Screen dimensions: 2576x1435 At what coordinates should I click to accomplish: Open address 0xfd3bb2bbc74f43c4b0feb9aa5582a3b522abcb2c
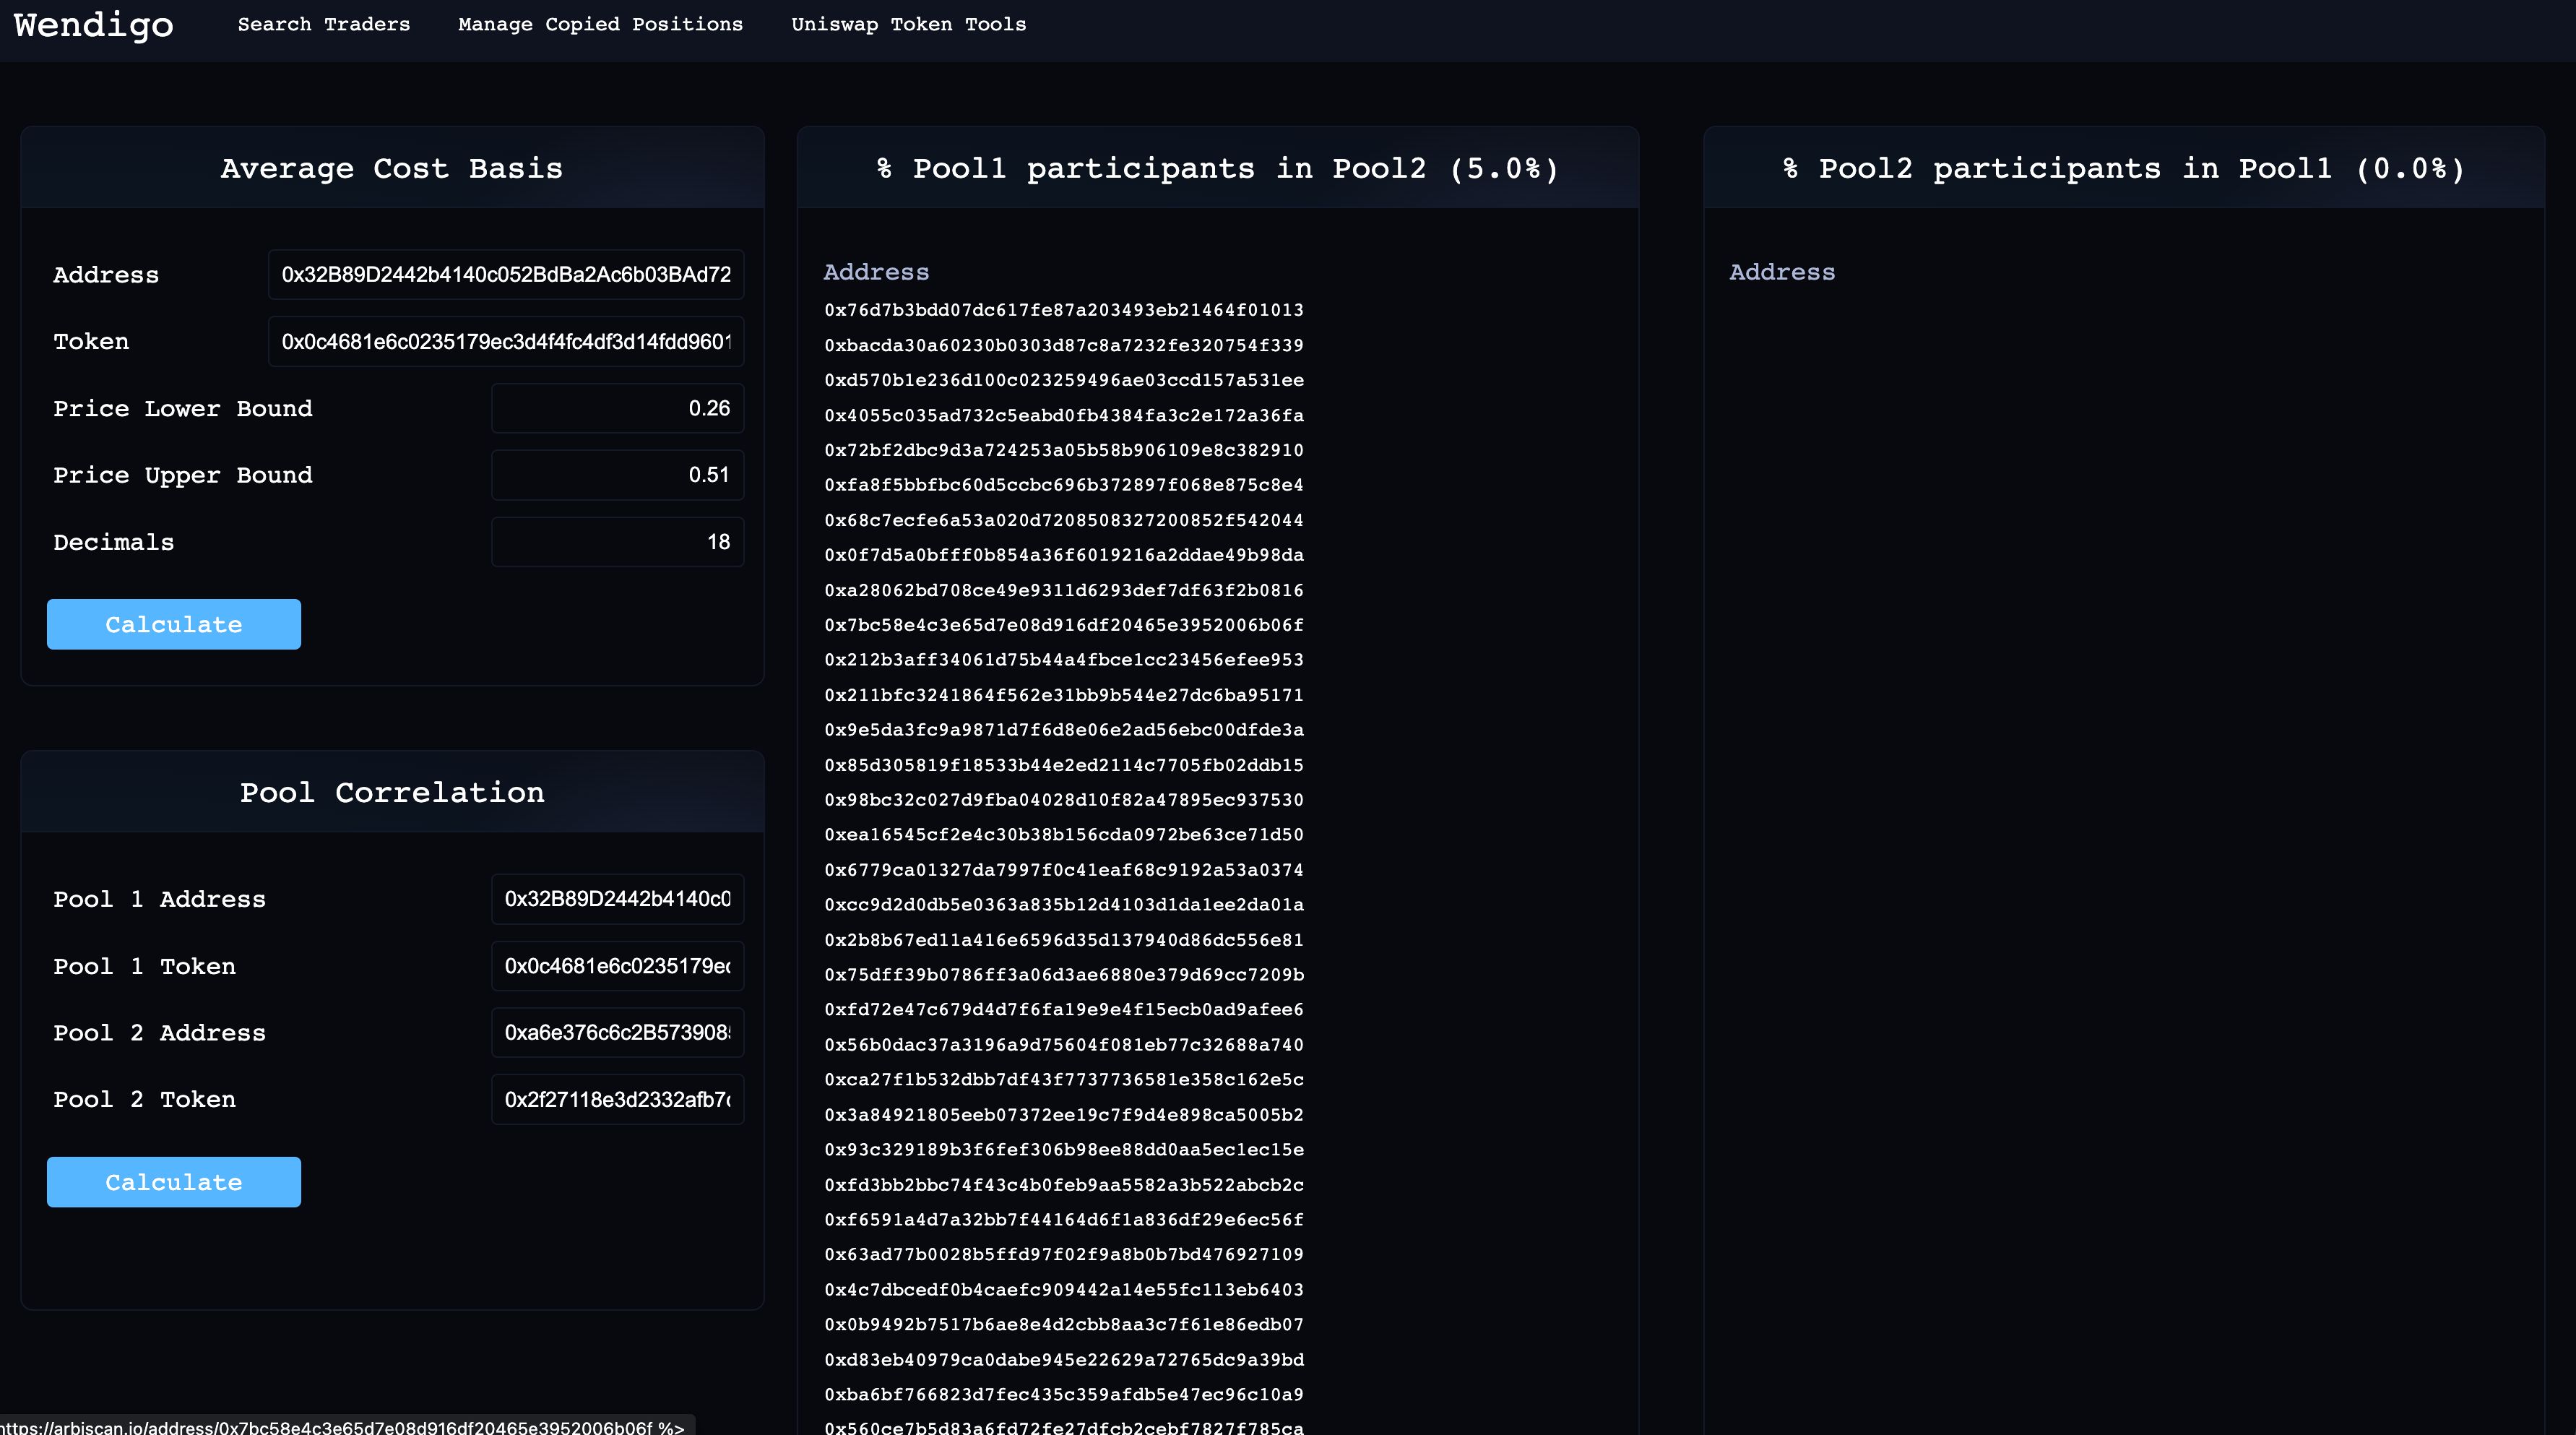click(x=1064, y=1185)
